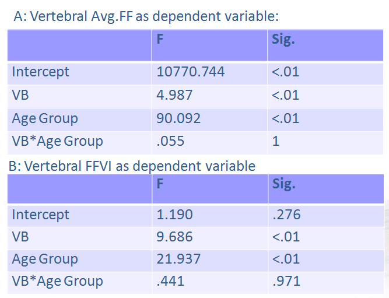Select the Age Group label in Table A
The width and height of the screenshot is (389, 298).
(x=45, y=118)
